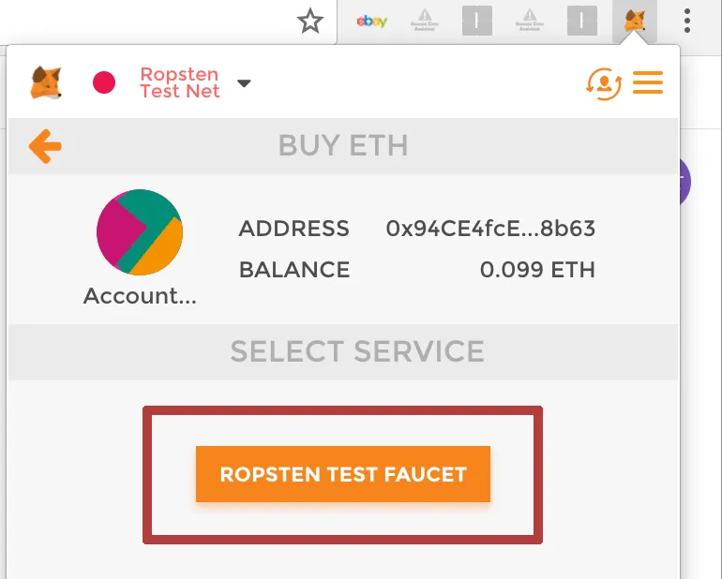The width and height of the screenshot is (722, 579).
Task: Click the address 0x94CE4fcE...8b63
Action: pos(490,229)
